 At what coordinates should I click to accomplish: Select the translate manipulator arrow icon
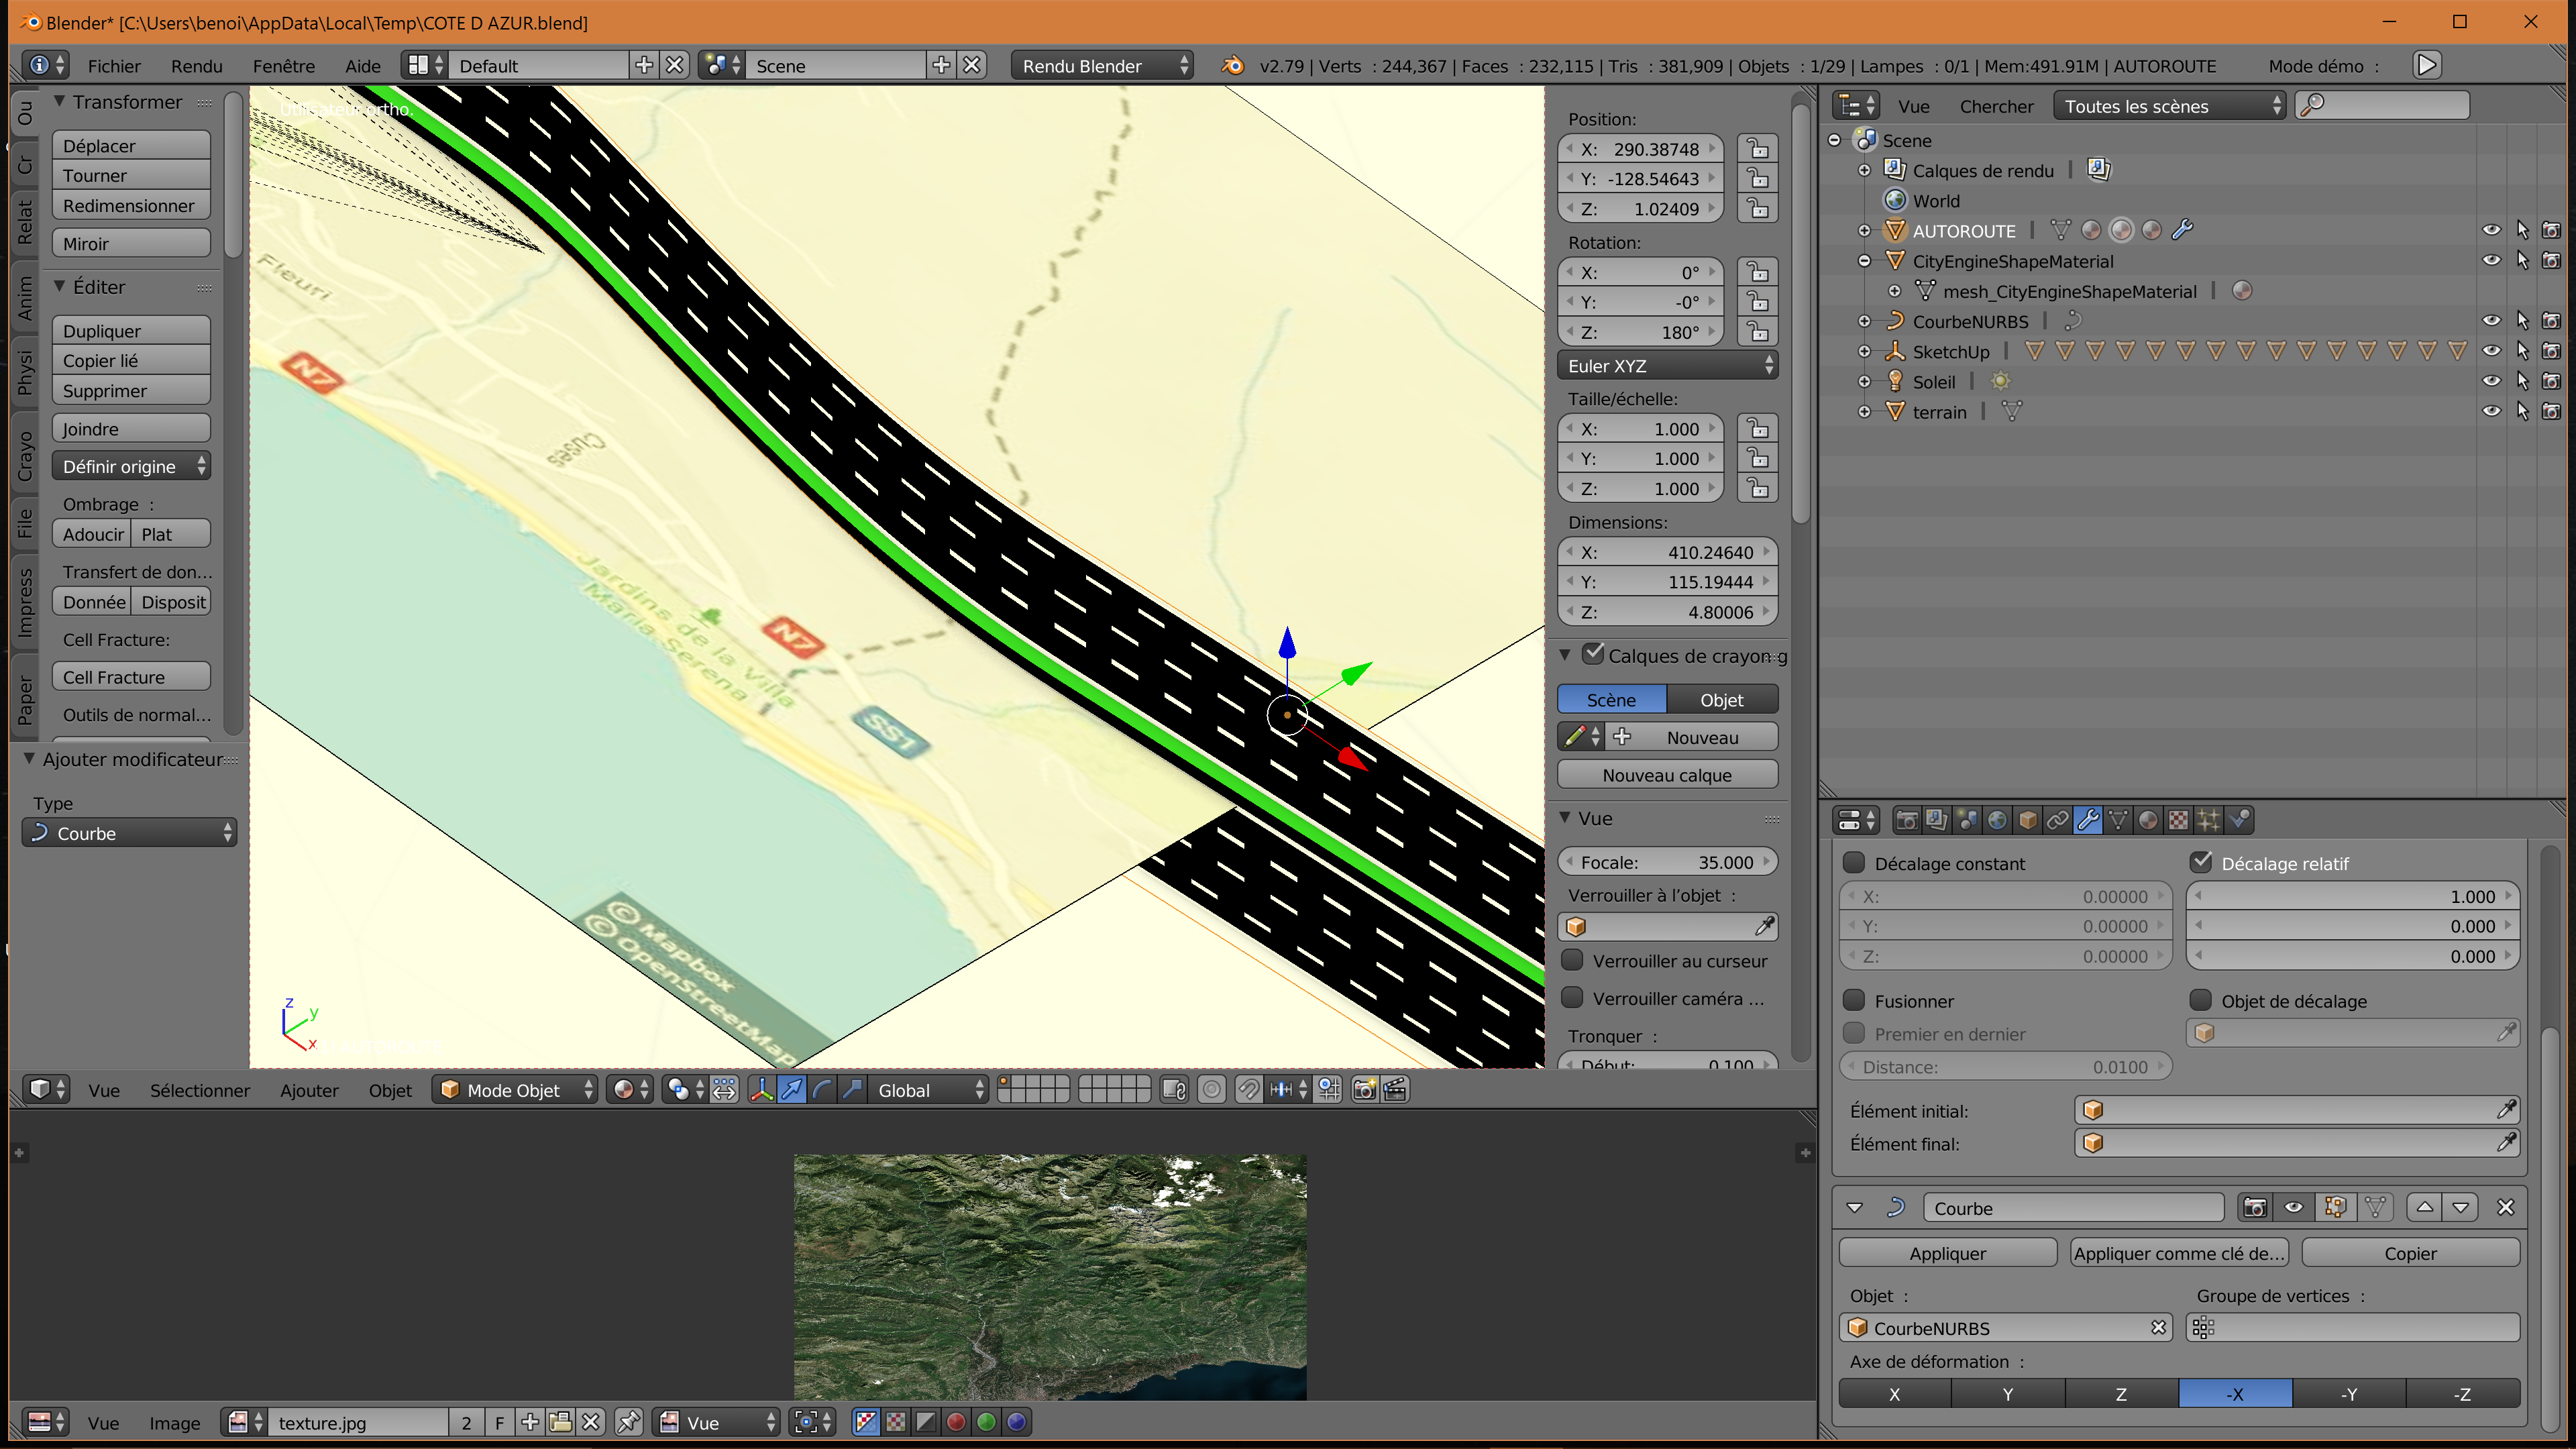[792, 1089]
